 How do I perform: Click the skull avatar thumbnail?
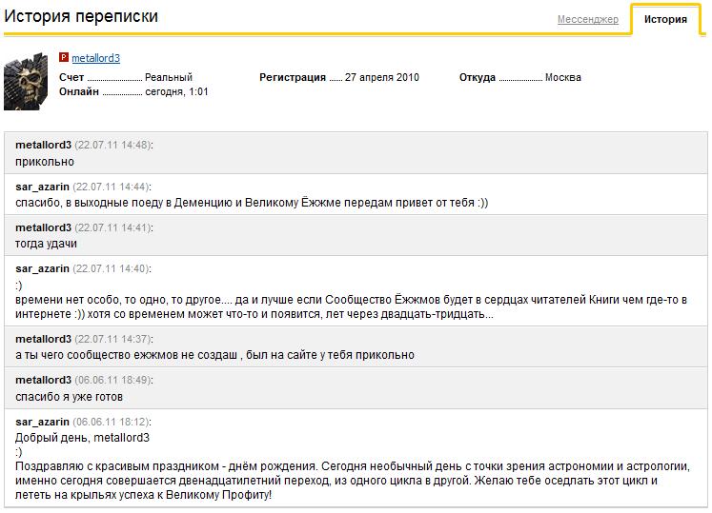point(27,82)
